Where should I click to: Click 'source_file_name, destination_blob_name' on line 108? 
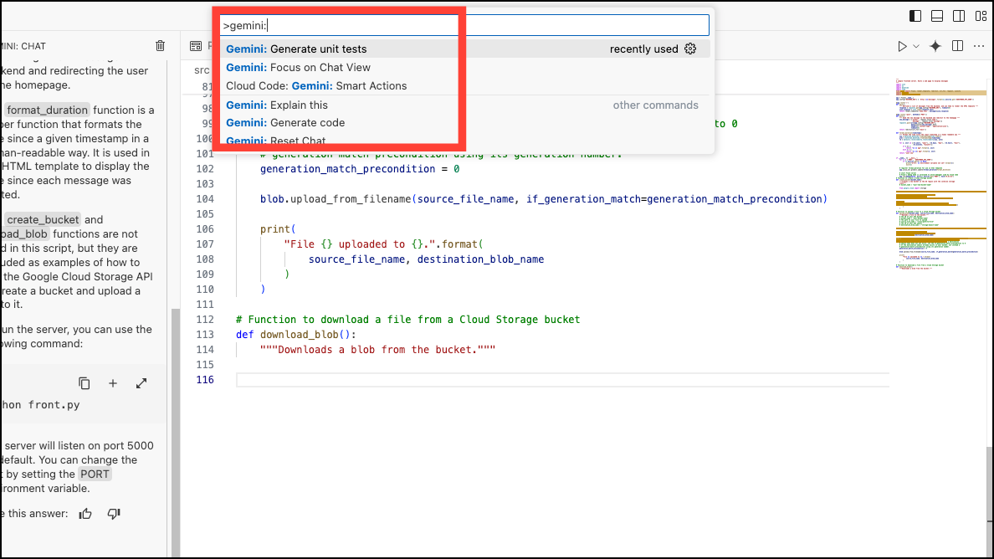(426, 259)
